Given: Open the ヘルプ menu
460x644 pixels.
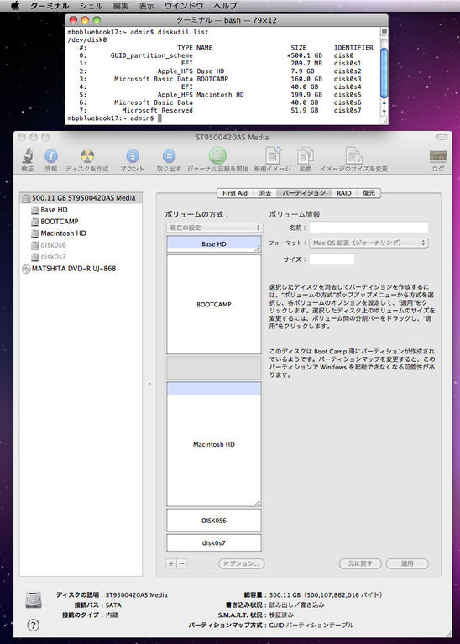Looking at the screenshot, I should tap(225, 6).
